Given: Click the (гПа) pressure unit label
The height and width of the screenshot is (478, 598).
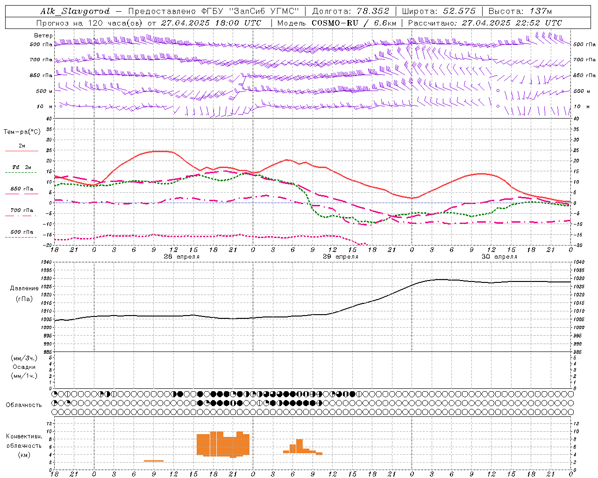Looking at the screenshot, I should [24, 299].
